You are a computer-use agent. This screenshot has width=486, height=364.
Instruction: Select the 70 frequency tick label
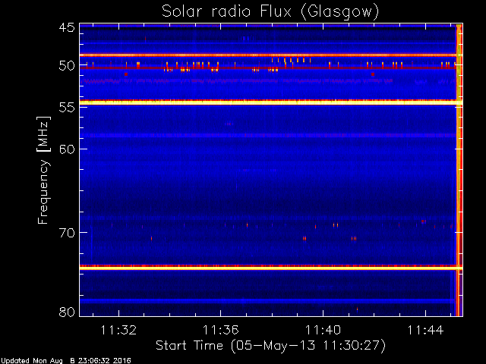[67, 233]
